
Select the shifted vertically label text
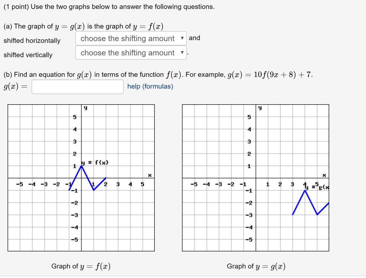coord(28,55)
